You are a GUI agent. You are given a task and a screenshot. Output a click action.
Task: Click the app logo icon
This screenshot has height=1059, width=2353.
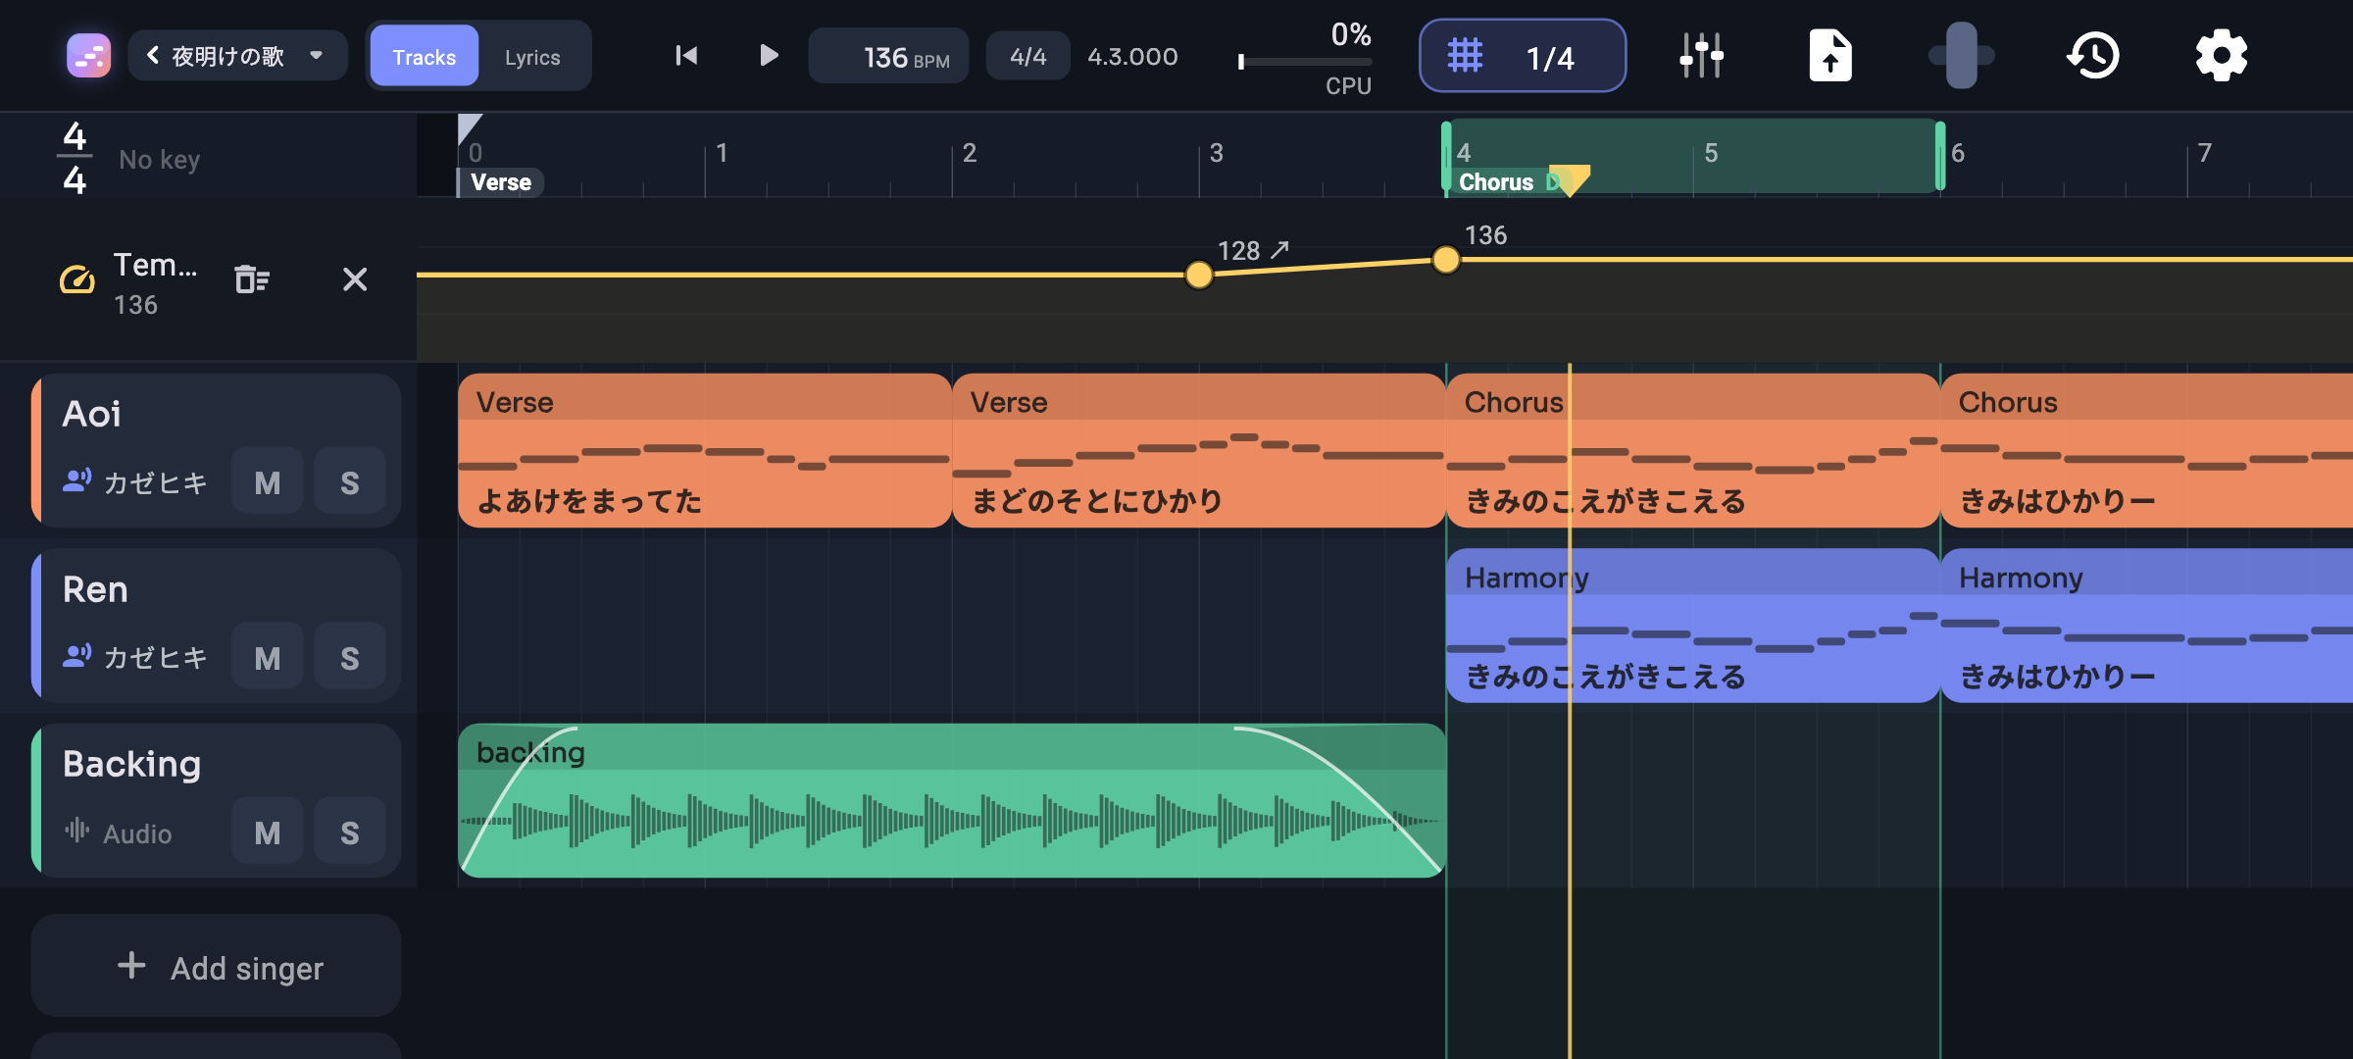pos(88,56)
